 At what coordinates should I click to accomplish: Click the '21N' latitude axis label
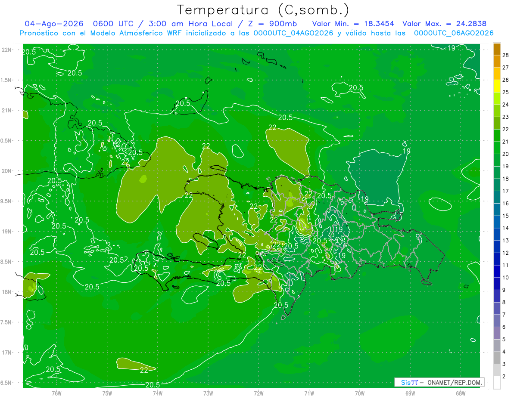point(7,110)
